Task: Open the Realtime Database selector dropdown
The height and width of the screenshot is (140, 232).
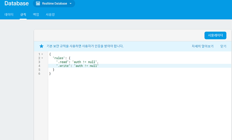Action: (x=54, y=4)
